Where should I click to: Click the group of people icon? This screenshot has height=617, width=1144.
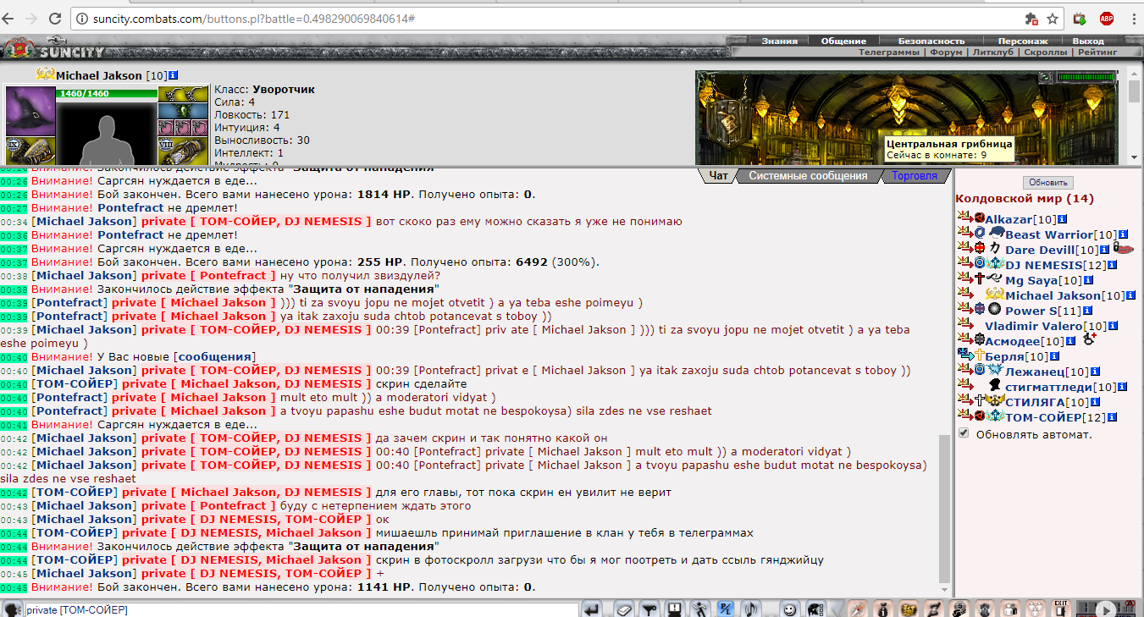point(1036,609)
